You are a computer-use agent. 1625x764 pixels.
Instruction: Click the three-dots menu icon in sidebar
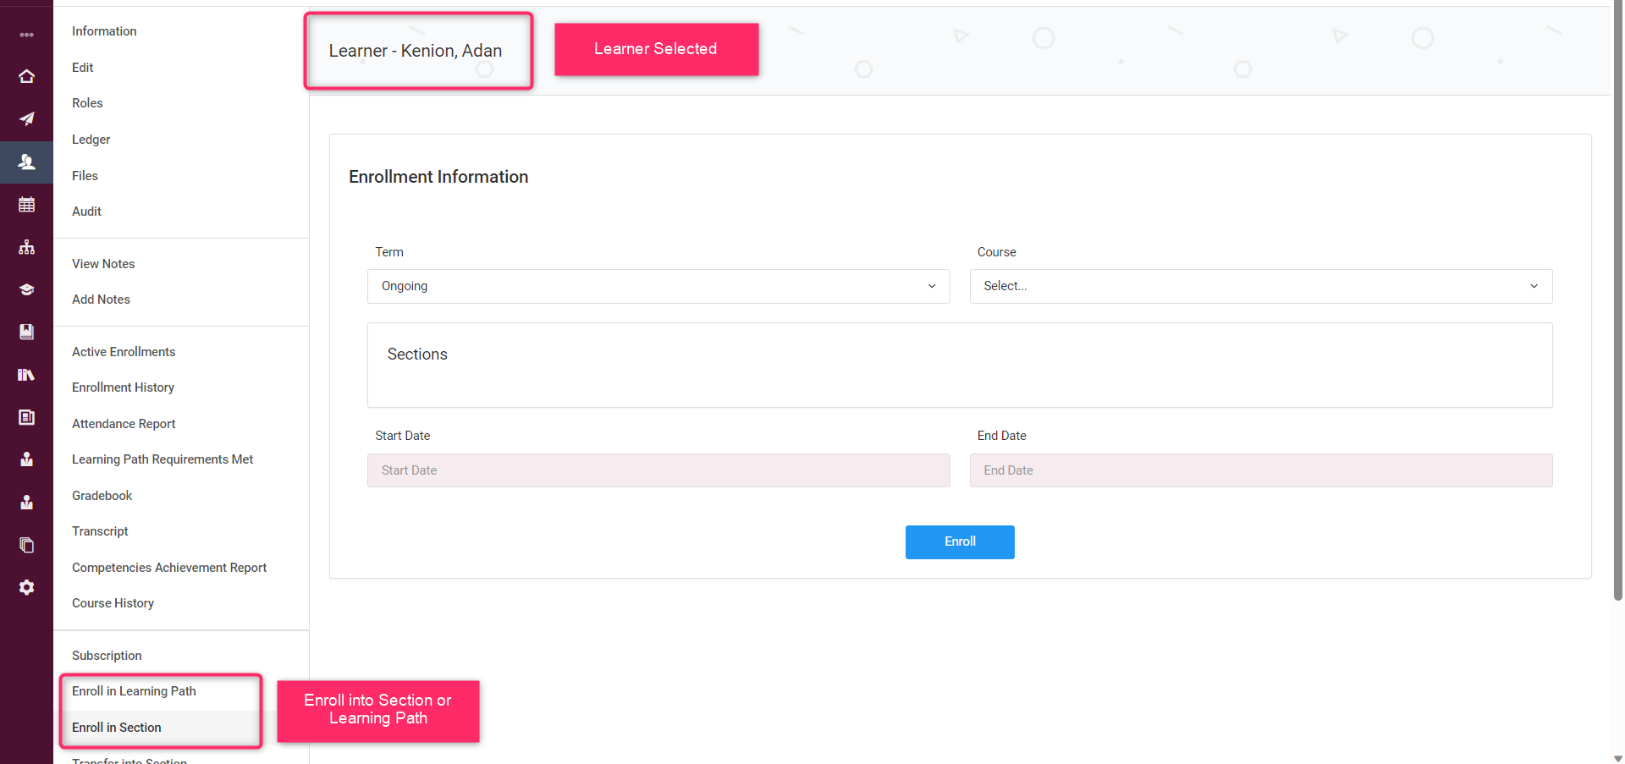[26, 35]
